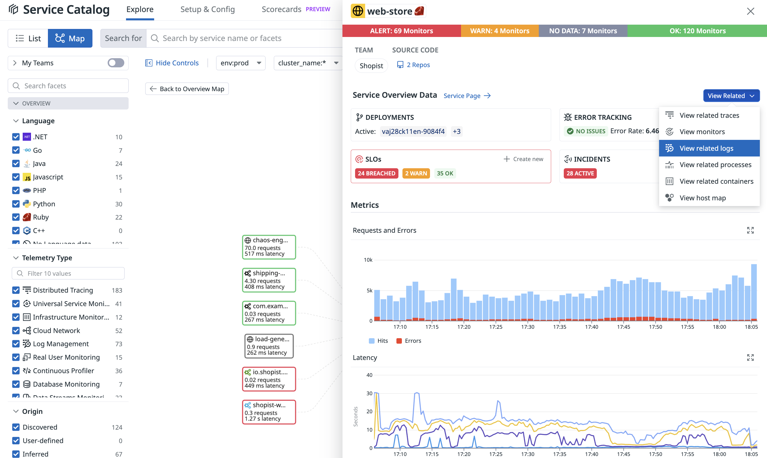Click the red Errors legend swatch
The height and width of the screenshot is (458, 767).
point(399,341)
